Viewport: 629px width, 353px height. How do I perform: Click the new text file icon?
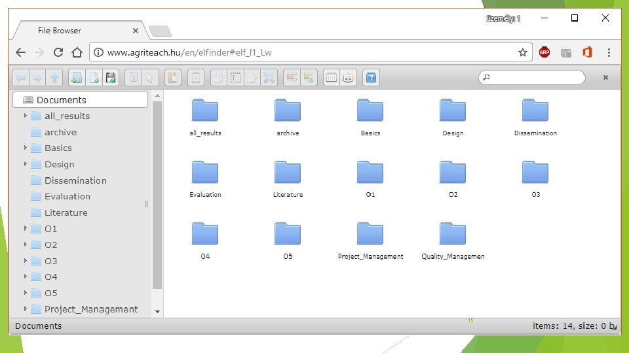pos(94,78)
